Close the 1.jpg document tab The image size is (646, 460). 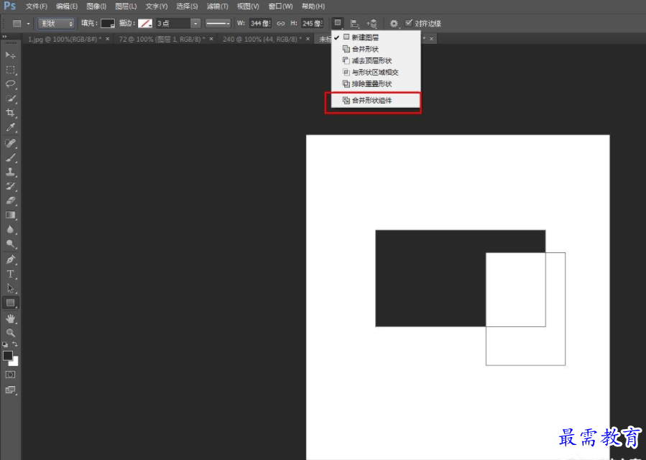click(x=108, y=39)
